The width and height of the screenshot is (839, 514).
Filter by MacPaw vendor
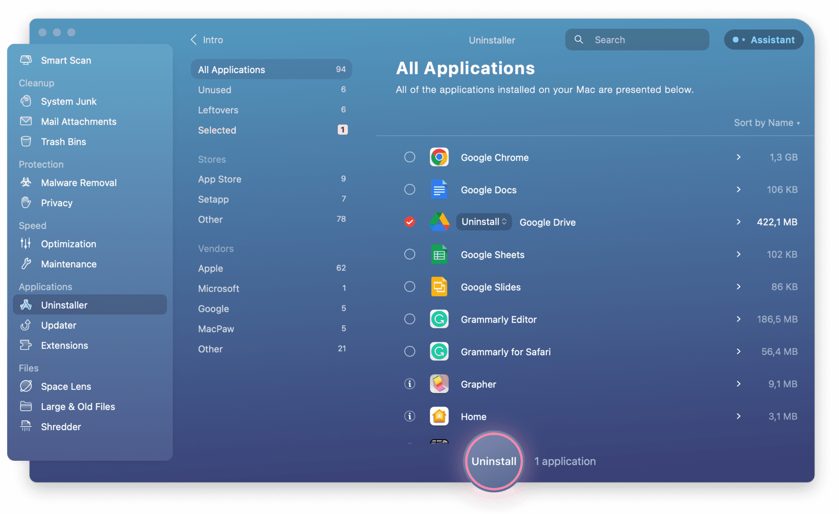[271, 329]
